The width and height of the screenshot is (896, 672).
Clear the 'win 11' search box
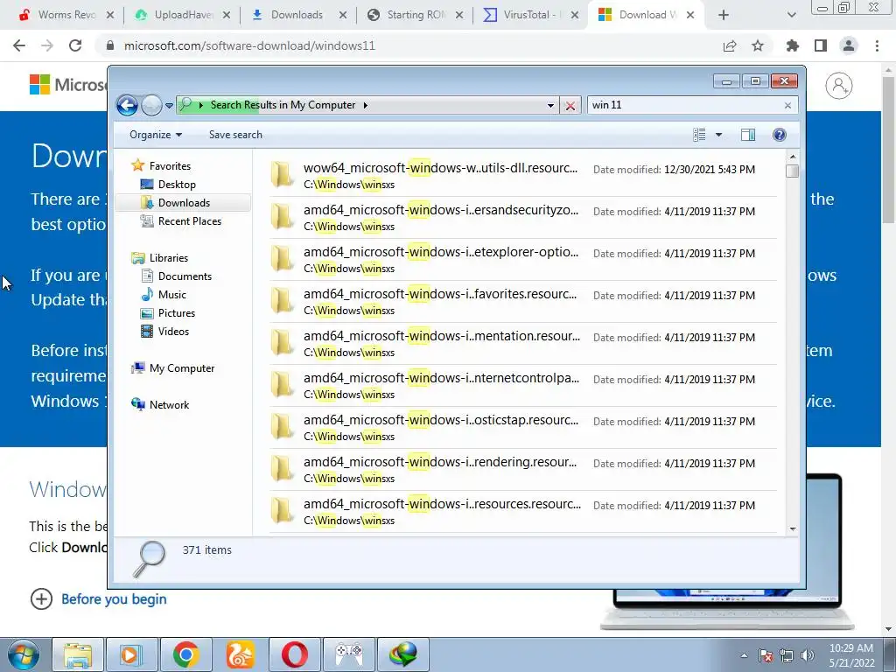787,105
